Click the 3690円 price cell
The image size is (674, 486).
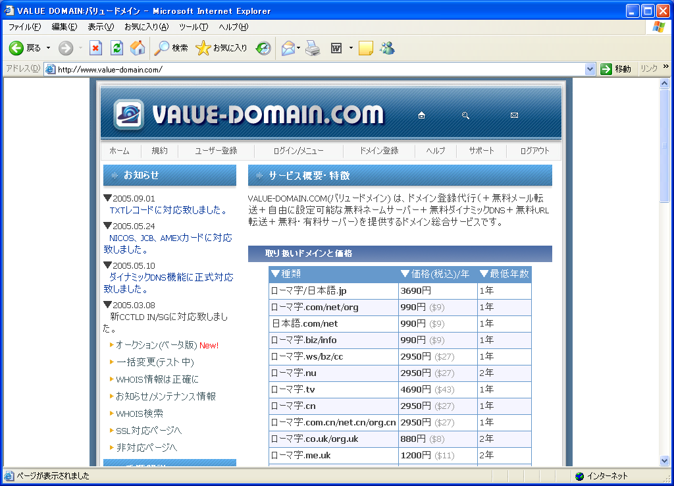pyautogui.click(x=438, y=290)
